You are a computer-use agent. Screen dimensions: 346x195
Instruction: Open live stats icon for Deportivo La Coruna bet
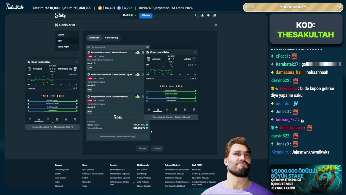(x=143, y=97)
